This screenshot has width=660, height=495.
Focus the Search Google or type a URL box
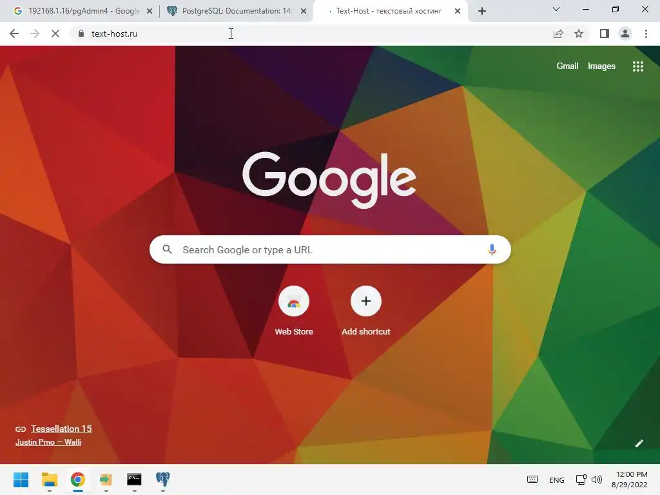pos(331,249)
